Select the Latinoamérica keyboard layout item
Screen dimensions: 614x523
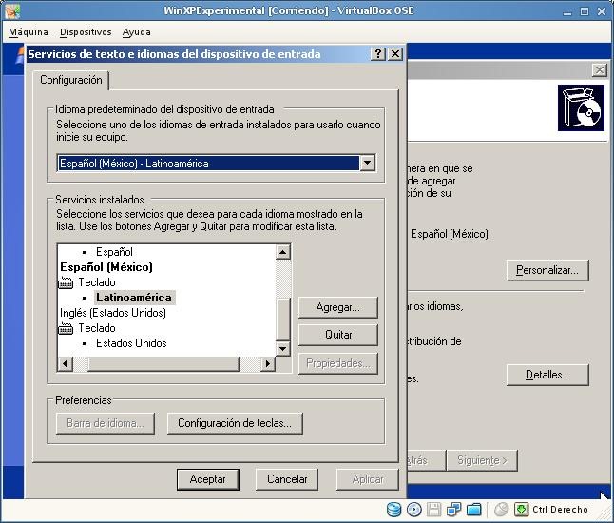[134, 298]
